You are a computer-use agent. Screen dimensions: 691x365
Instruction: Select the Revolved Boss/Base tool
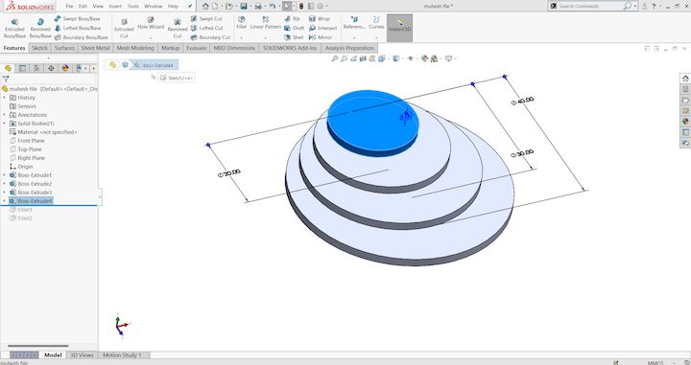40,28
